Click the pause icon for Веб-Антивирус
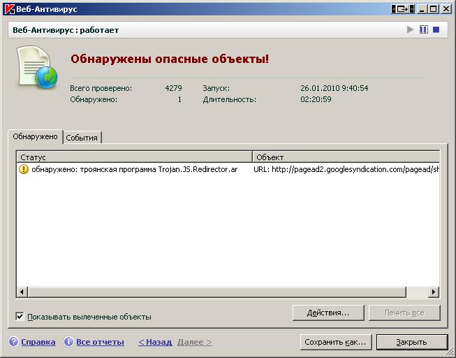This screenshot has height=358, width=456. click(423, 30)
